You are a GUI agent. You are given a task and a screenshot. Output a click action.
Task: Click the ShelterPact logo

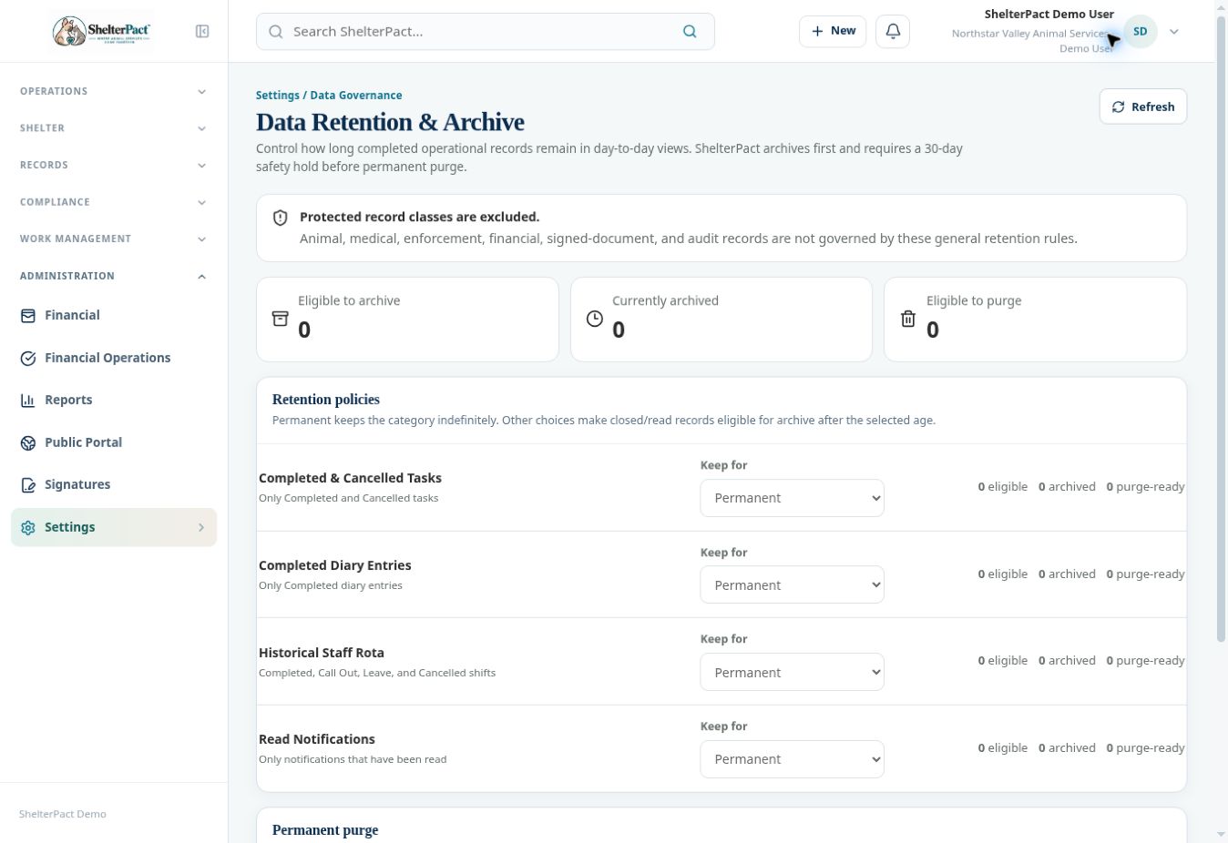pyautogui.click(x=101, y=31)
